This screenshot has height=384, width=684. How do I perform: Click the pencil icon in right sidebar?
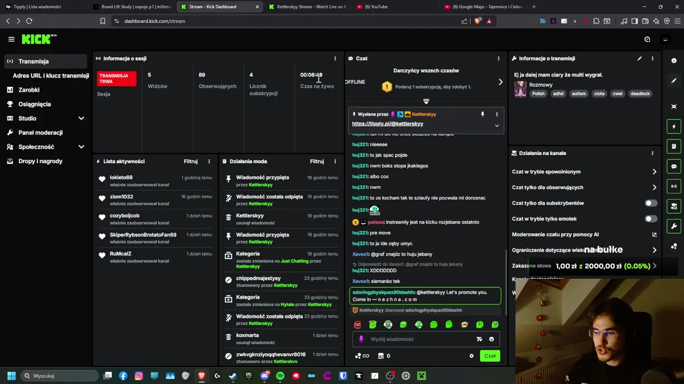tap(674, 81)
